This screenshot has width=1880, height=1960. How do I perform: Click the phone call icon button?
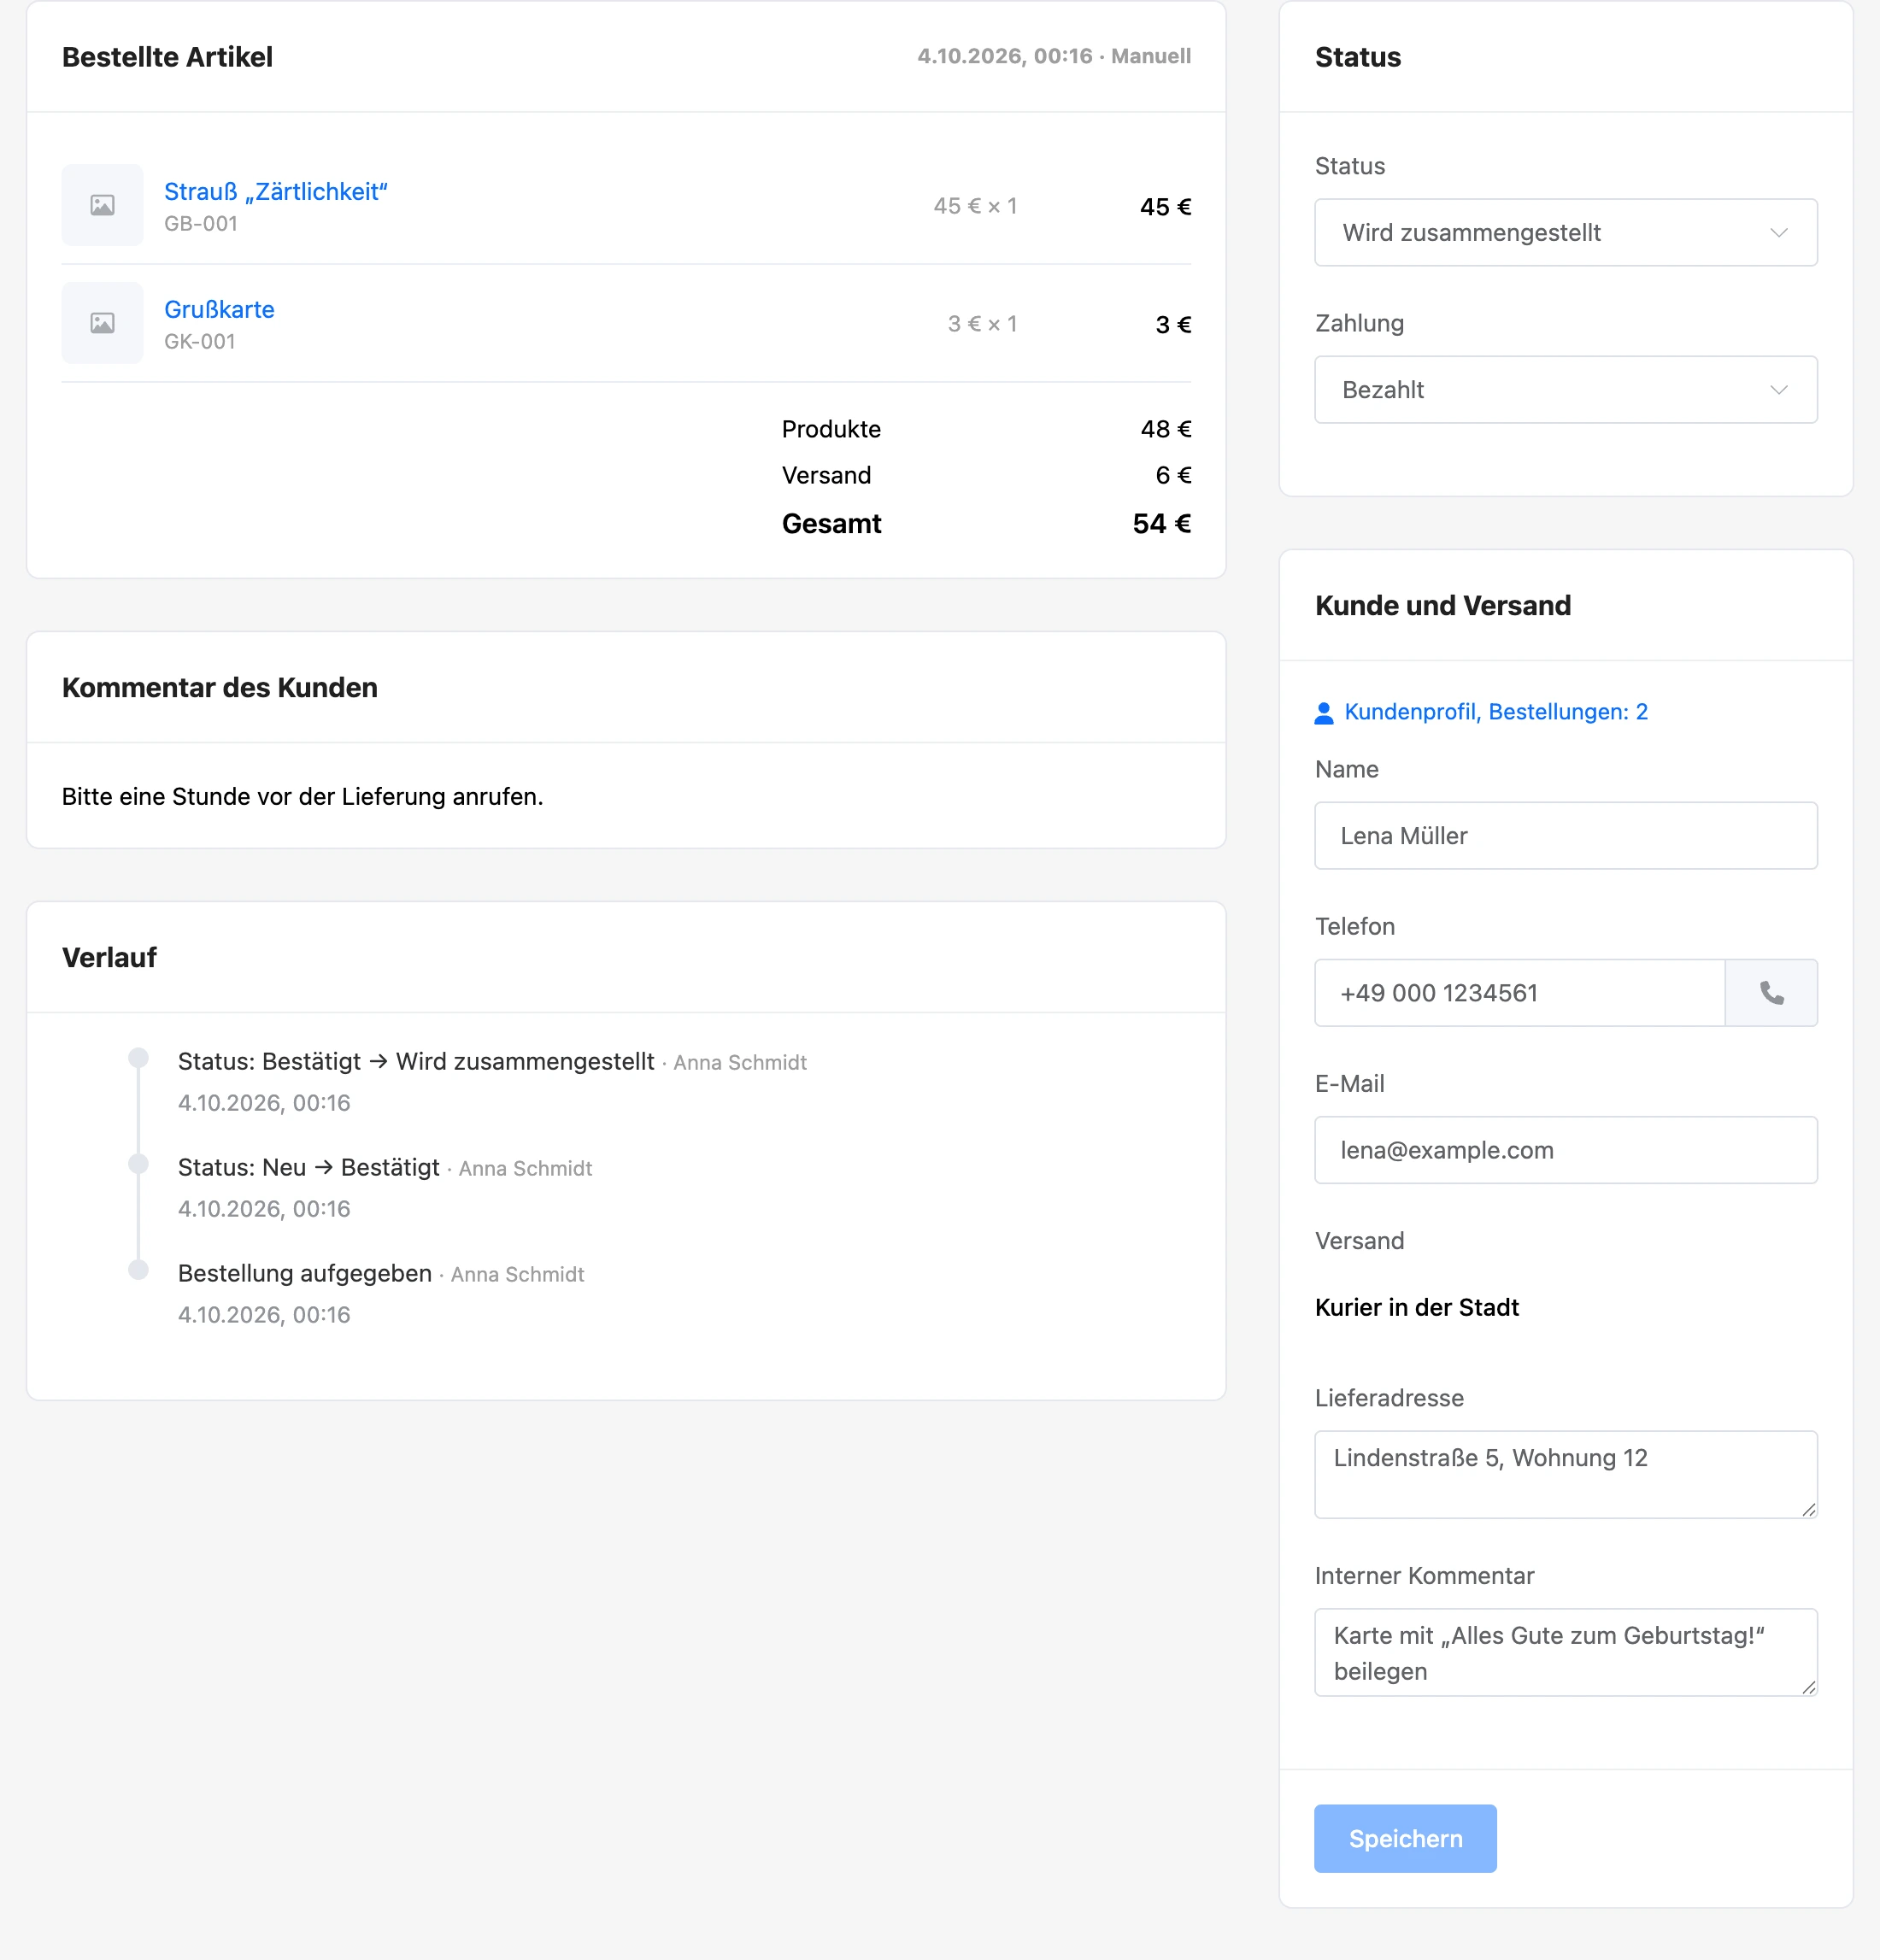1771,993
